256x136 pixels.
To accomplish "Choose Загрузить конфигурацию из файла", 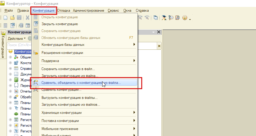I will tap(84, 76).
